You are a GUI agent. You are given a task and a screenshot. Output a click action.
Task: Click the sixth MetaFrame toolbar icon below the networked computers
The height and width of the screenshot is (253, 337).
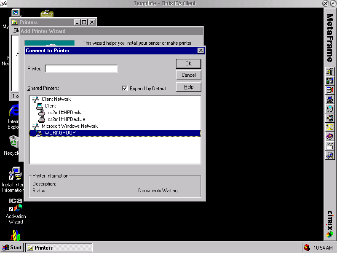330,118
